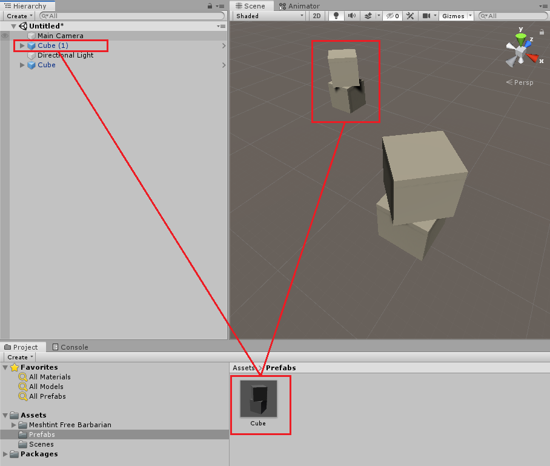Screen dimensions: 550x466
Task: Select Main Camera in Hierarchy
Action: [61, 36]
